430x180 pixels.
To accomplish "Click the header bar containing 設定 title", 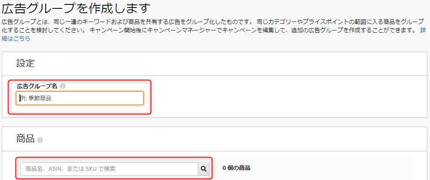I will click(215, 64).
